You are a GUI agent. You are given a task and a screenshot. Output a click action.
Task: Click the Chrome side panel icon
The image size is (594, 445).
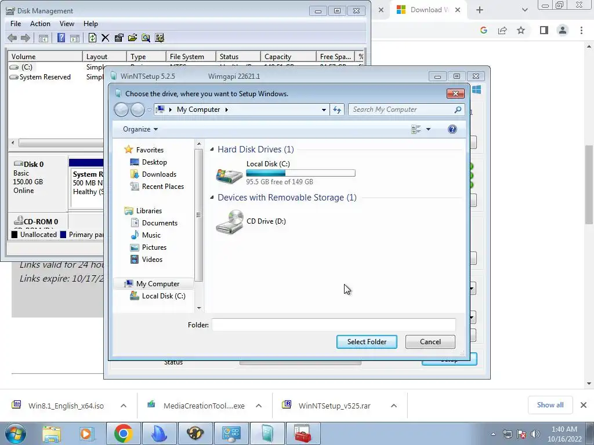point(544,30)
